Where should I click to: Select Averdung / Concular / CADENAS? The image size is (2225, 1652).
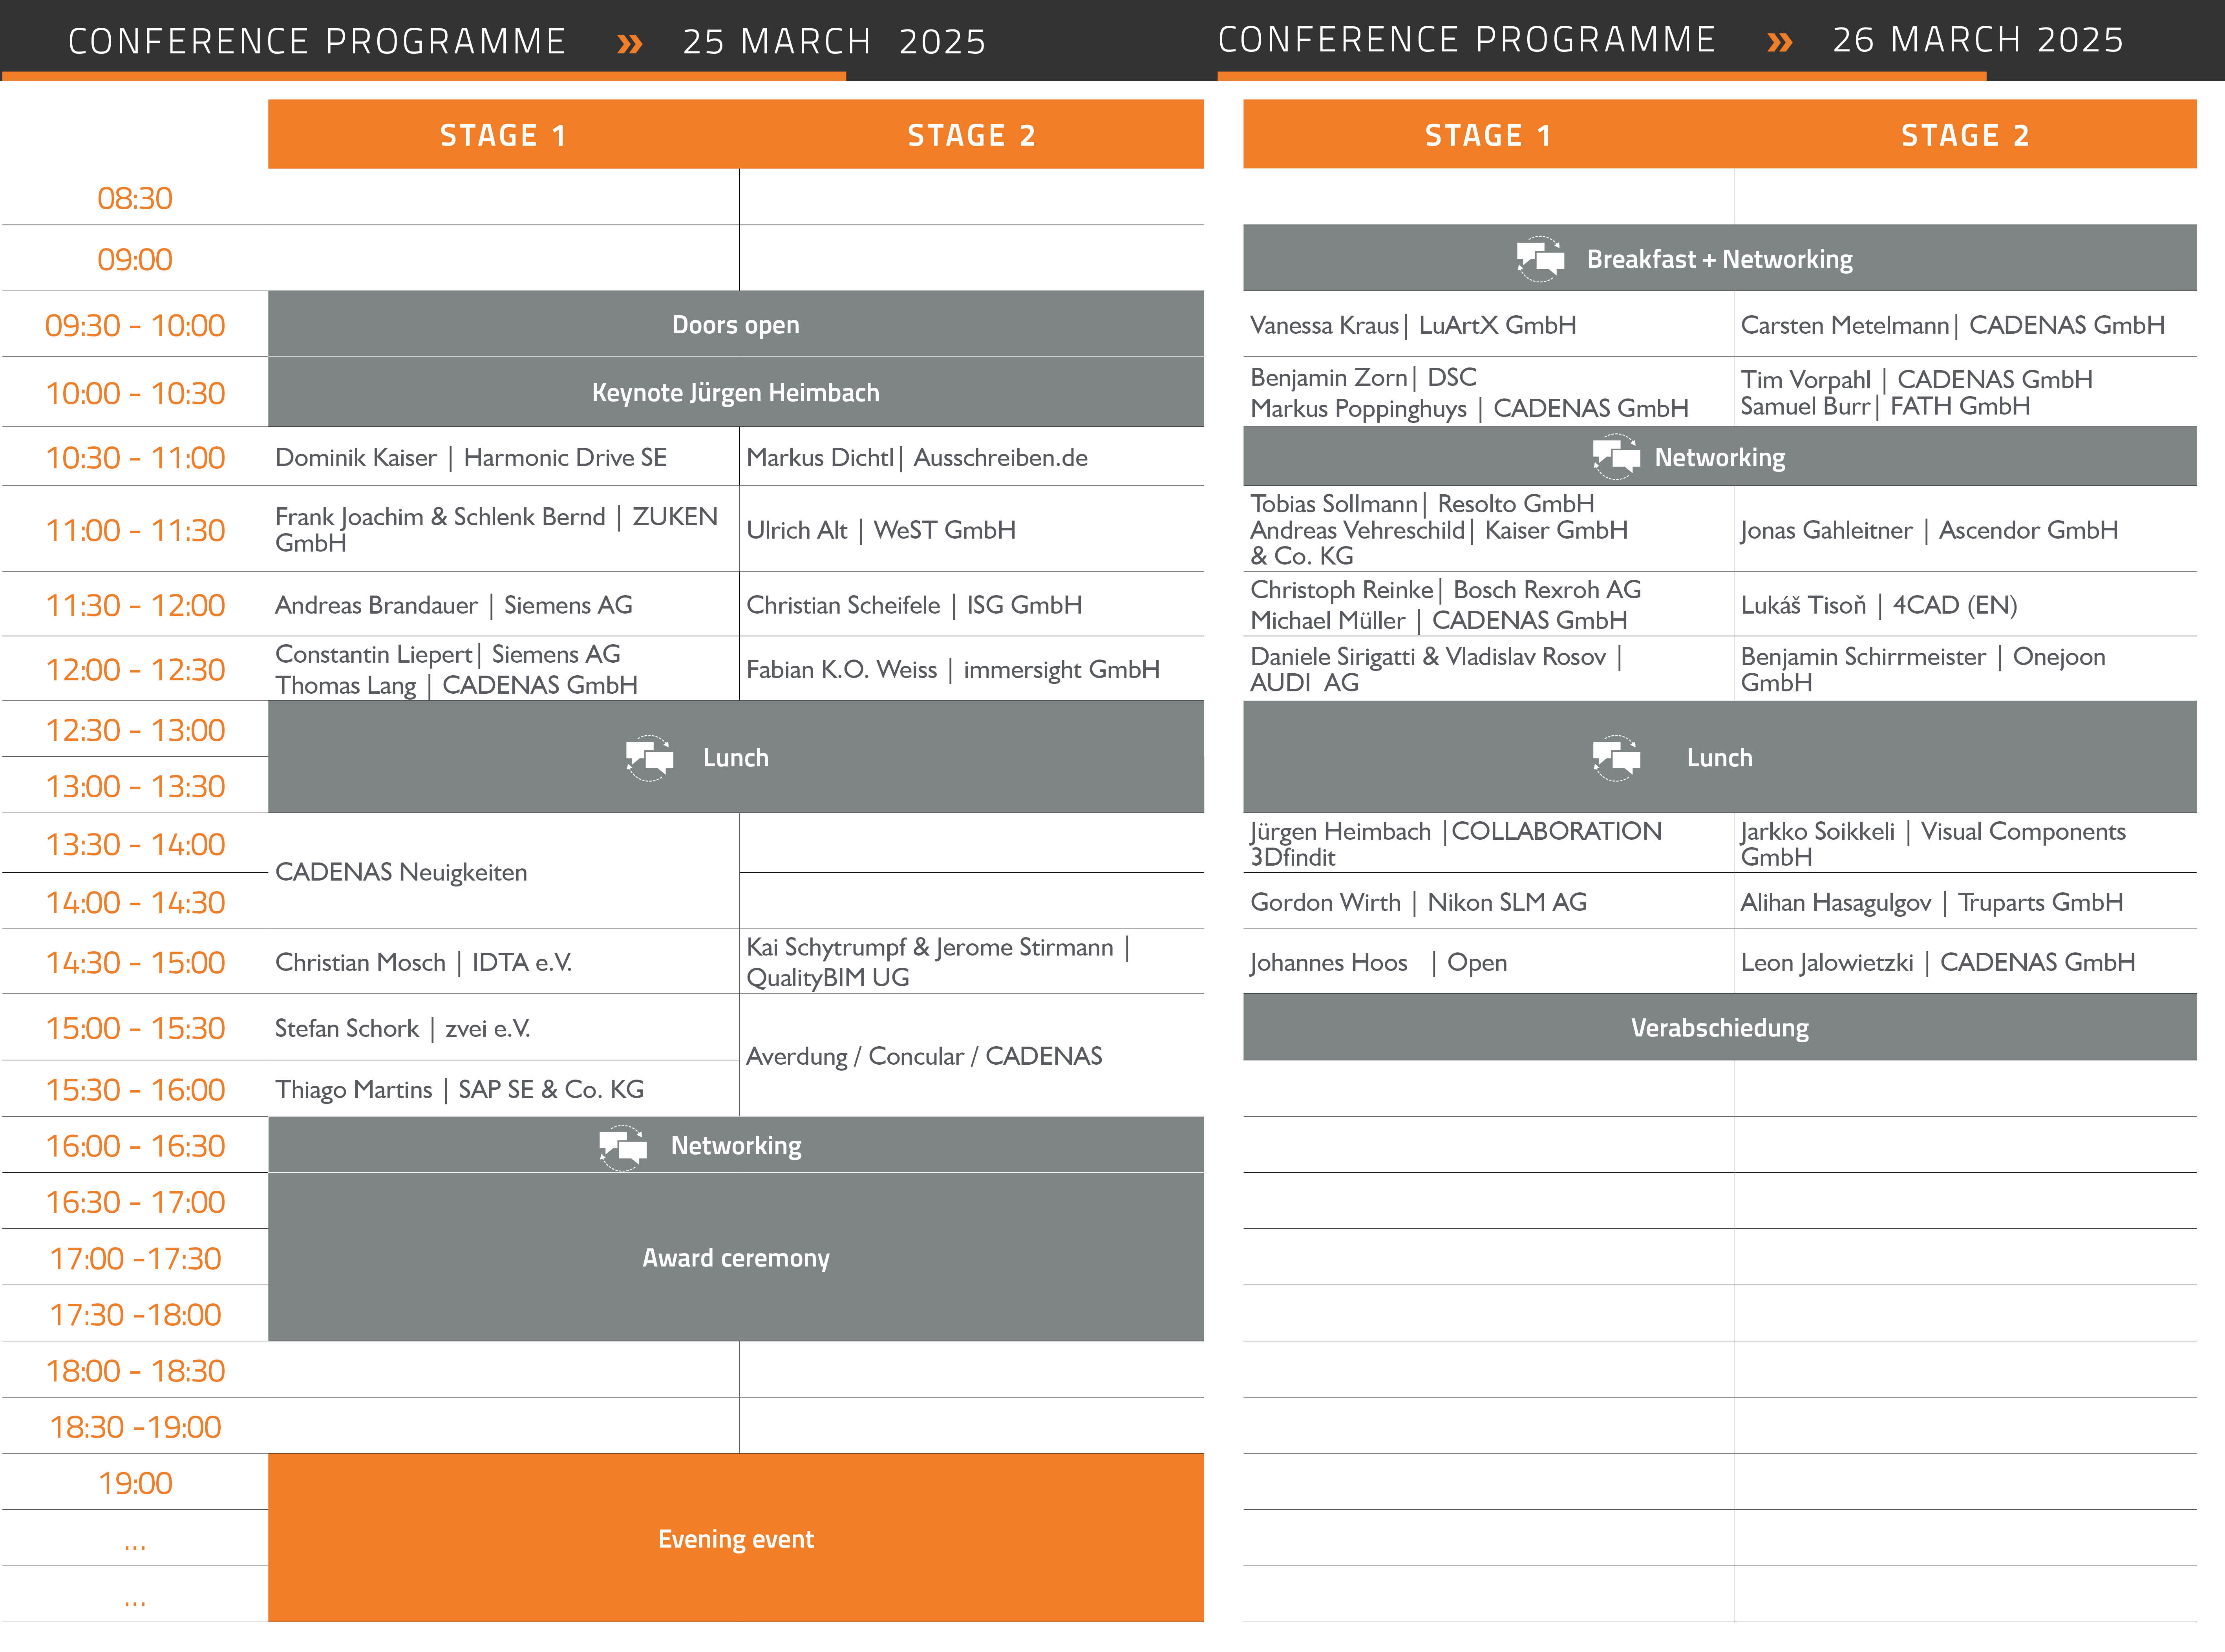point(924,1056)
